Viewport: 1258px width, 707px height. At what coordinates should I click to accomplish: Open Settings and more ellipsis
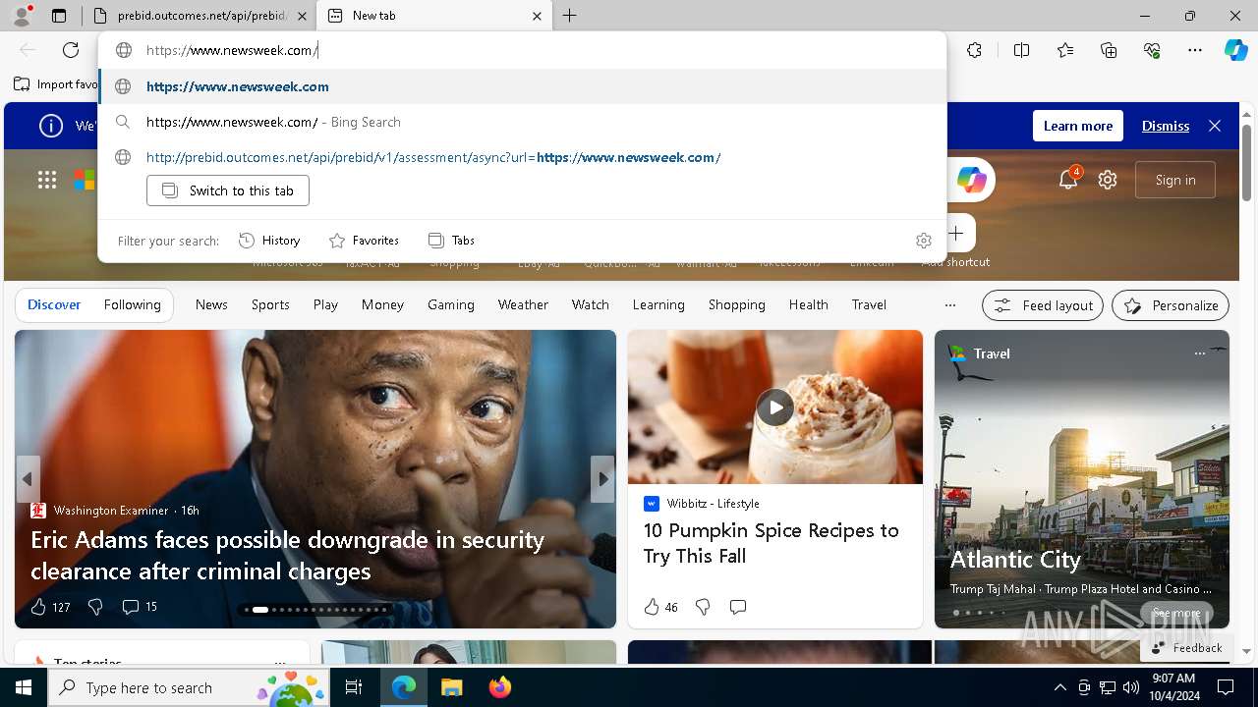tap(1195, 50)
